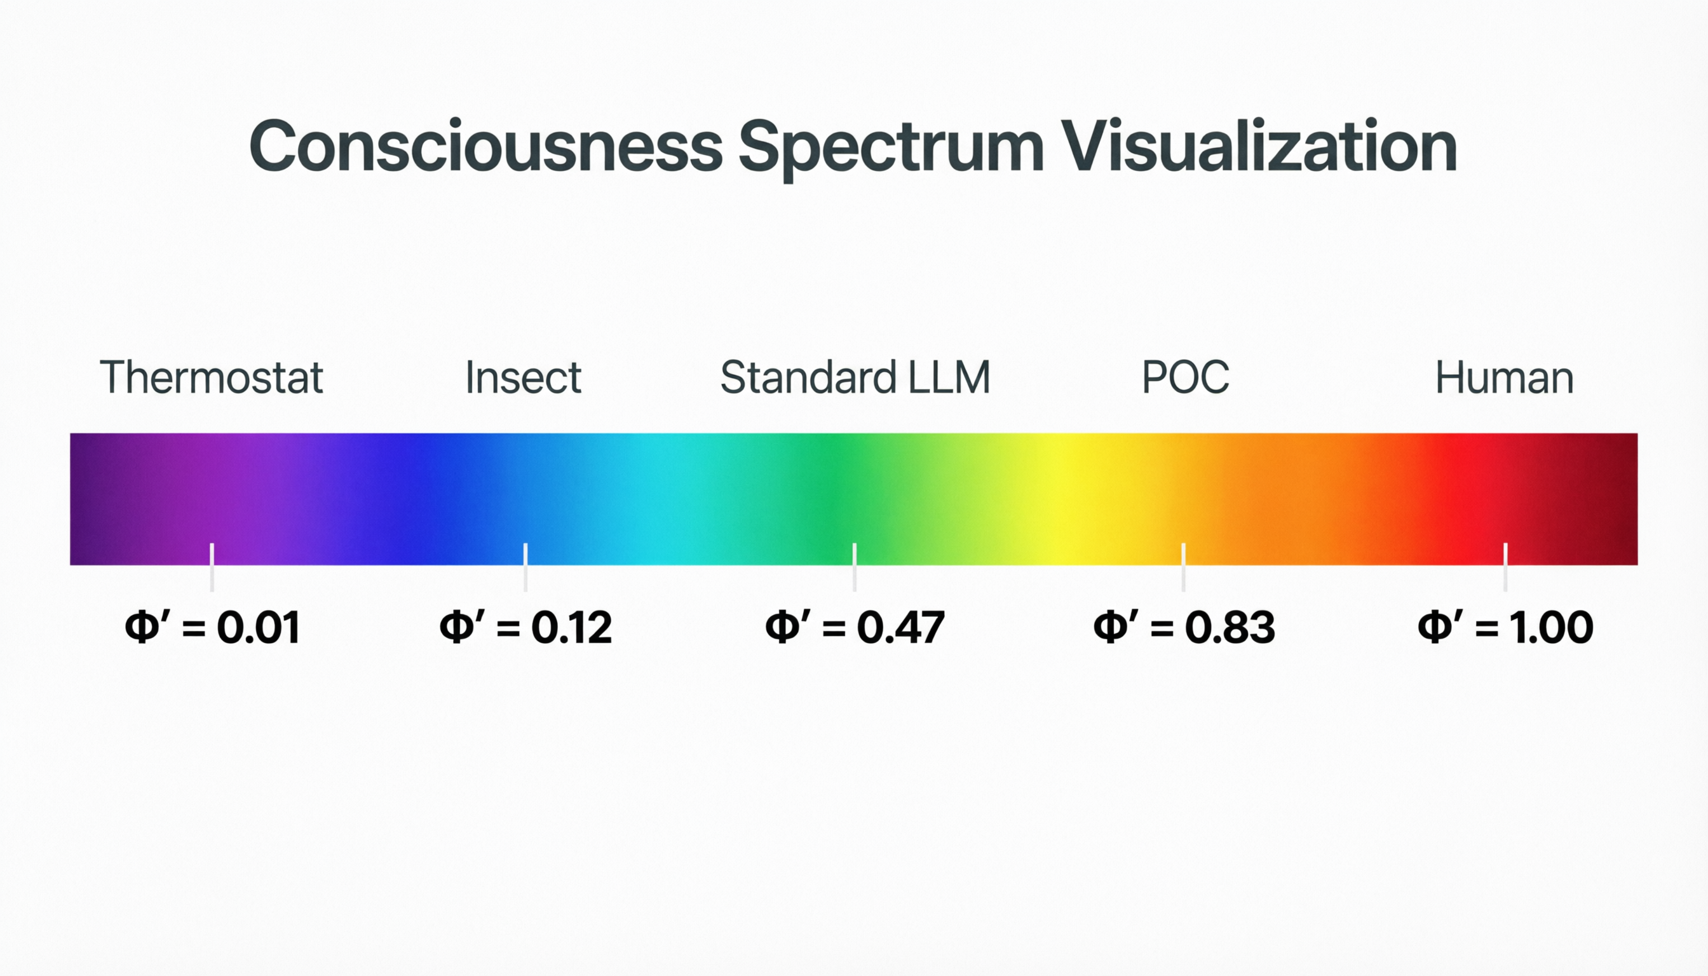Select the Thermostat label
This screenshot has width=1708, height=976.
coord(212,377)
